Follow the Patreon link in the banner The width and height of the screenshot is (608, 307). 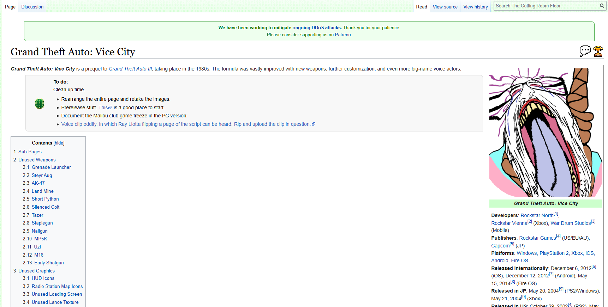pos(342,35)
